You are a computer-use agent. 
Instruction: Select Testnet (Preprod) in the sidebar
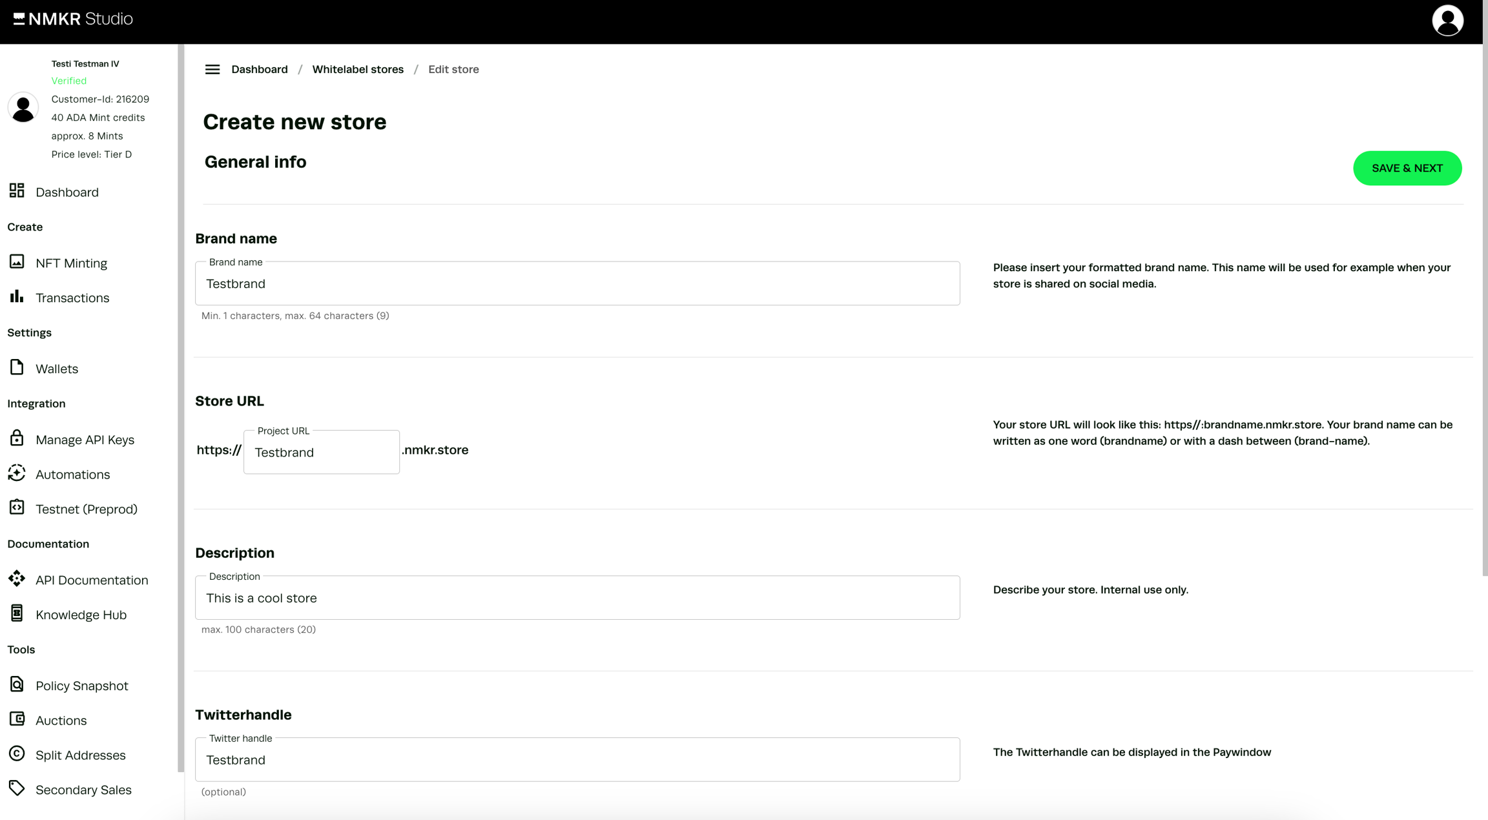(87, 509)
